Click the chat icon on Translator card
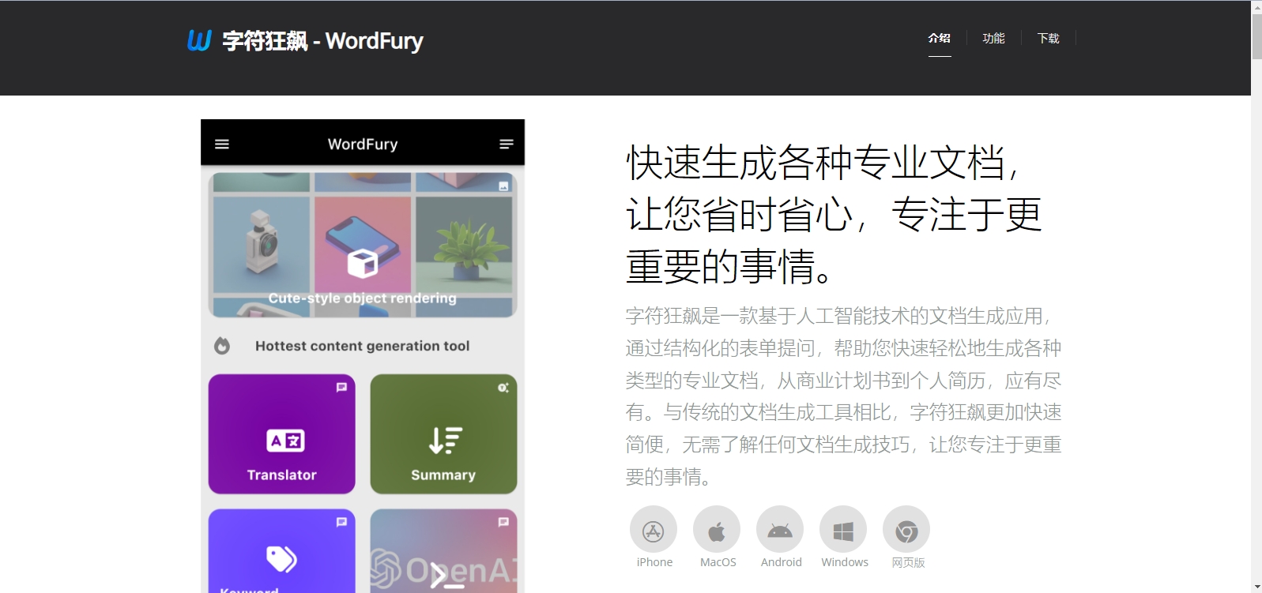1262x593 pixels. point(341,387)
